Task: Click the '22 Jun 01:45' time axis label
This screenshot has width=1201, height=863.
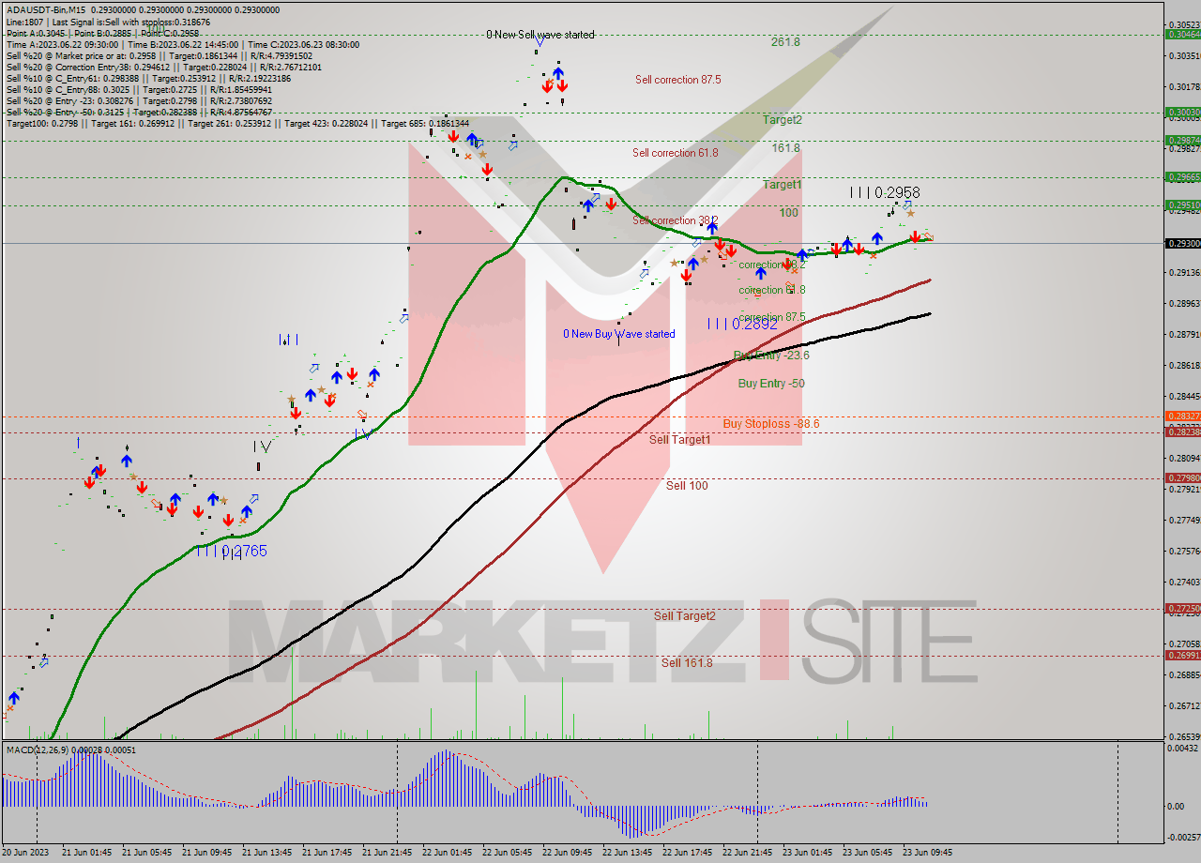Action: [447, 853]
